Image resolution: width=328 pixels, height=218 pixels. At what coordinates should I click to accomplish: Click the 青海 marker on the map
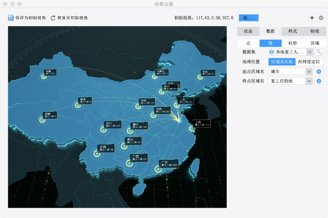pyautogui.click(x=78, y=106)
